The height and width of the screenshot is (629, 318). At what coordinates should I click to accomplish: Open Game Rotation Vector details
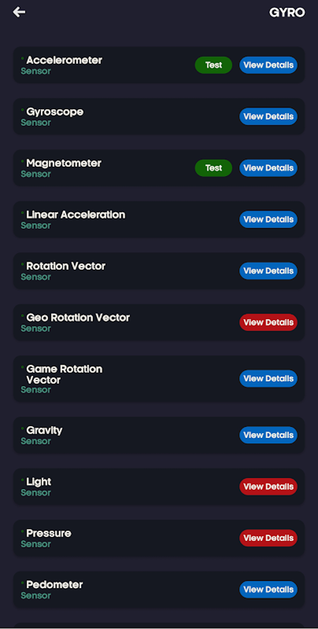(268, 379)
